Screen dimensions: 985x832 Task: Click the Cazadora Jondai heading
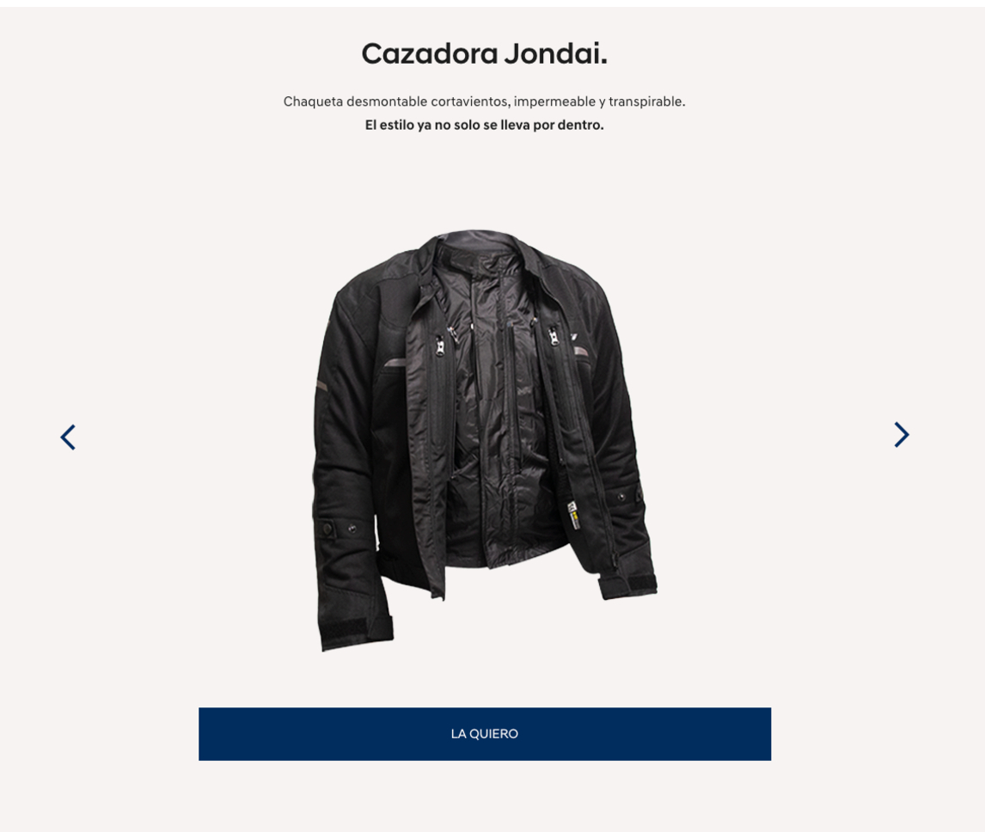(484, 54)
